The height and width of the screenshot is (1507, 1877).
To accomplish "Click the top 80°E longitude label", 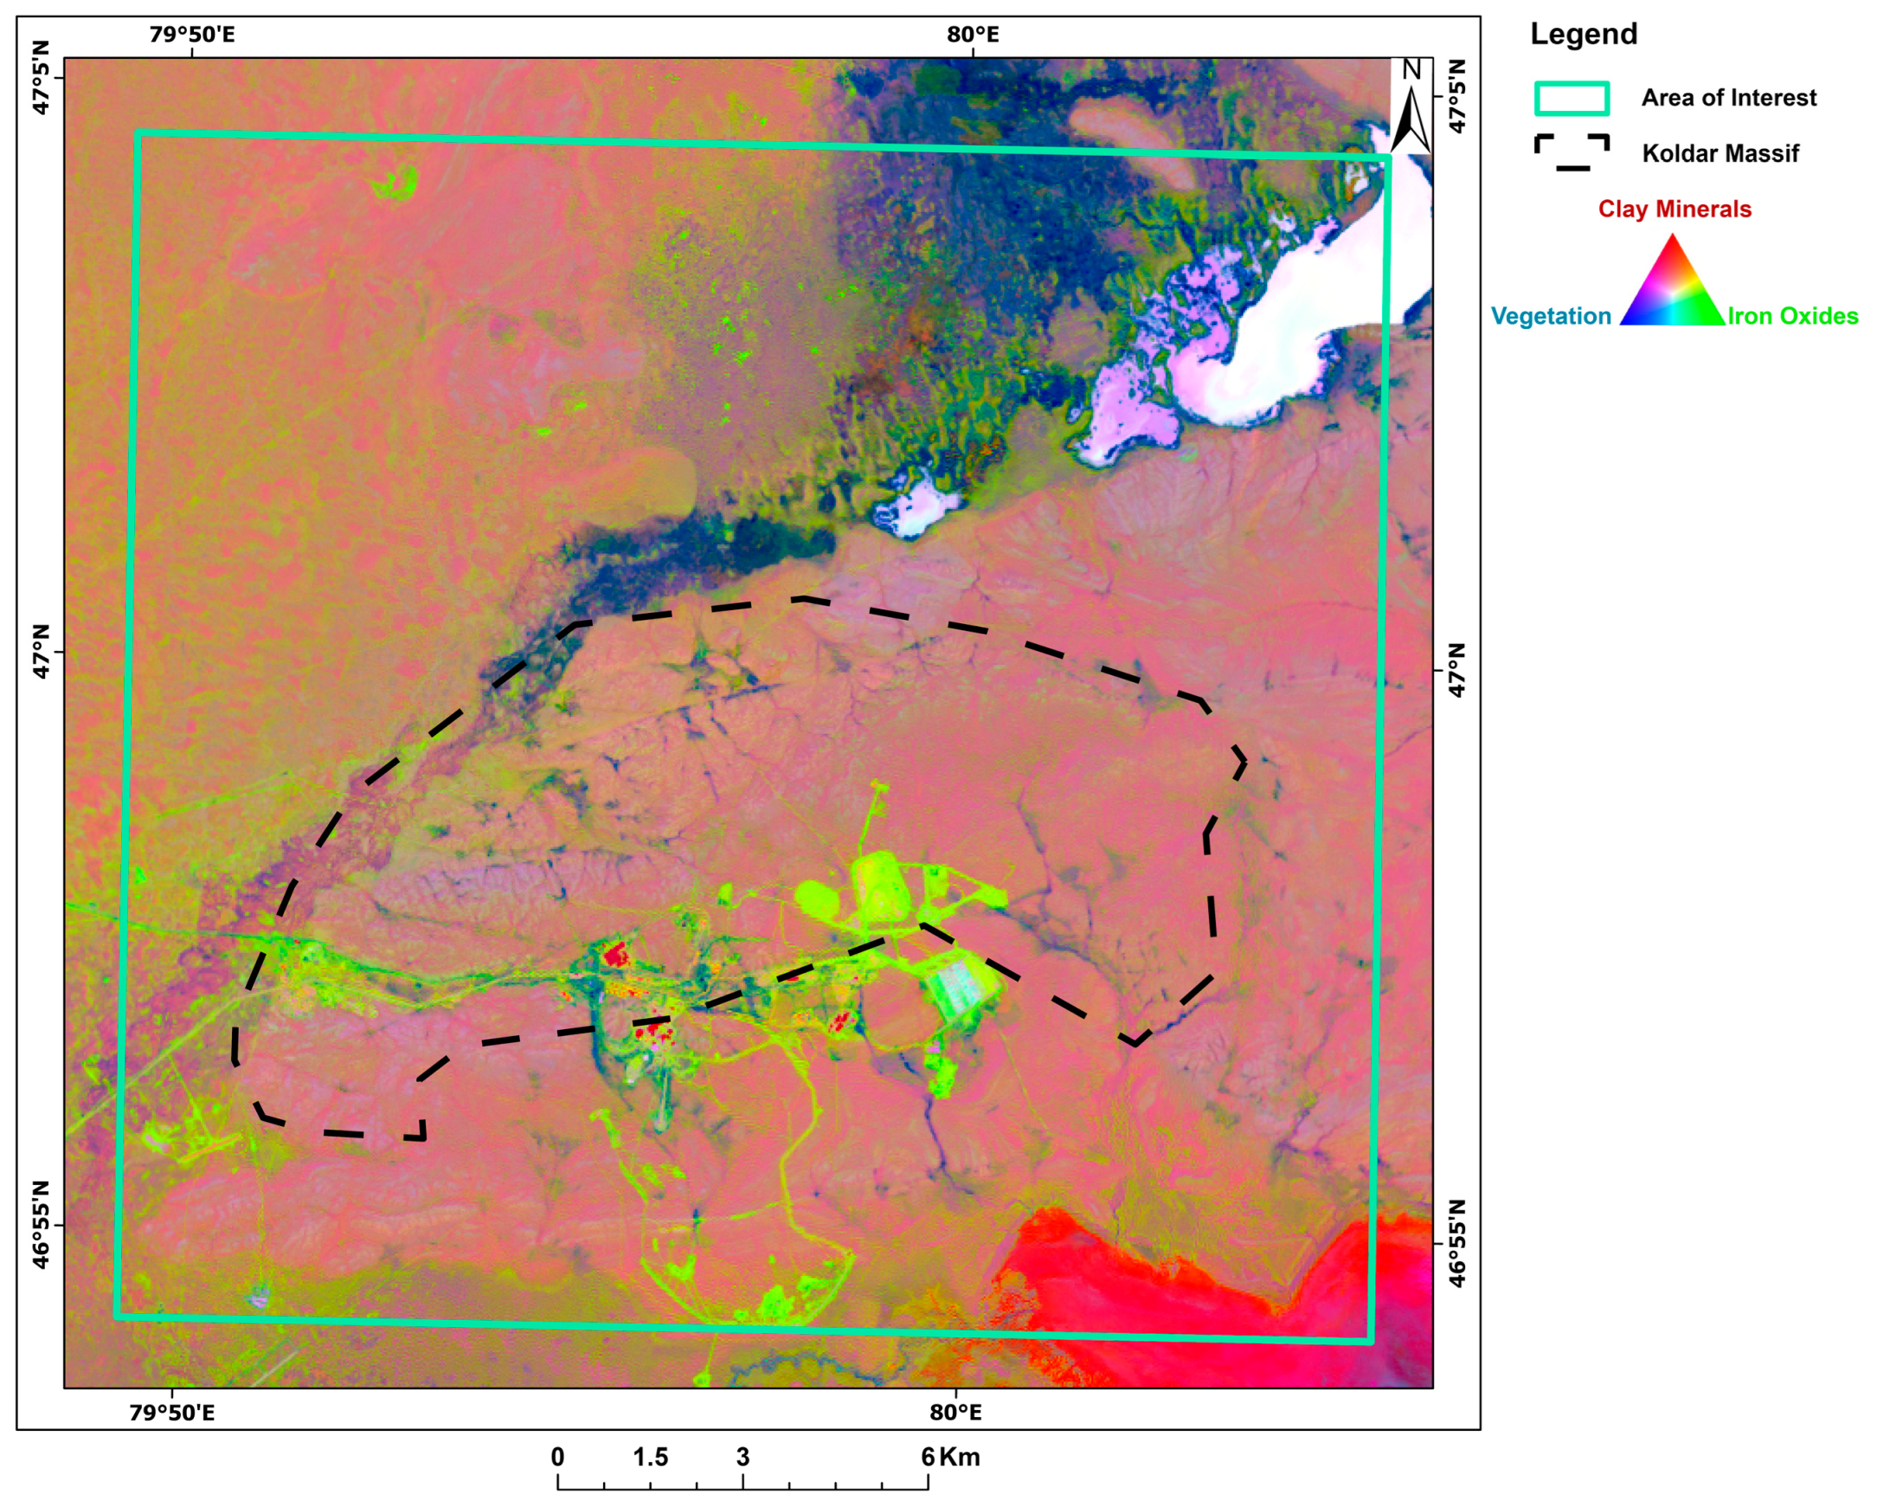I will click(973, 35).
